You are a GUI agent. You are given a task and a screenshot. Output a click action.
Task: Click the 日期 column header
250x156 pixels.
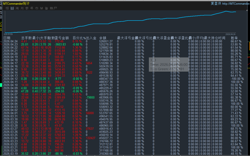[x=7, y=38]
